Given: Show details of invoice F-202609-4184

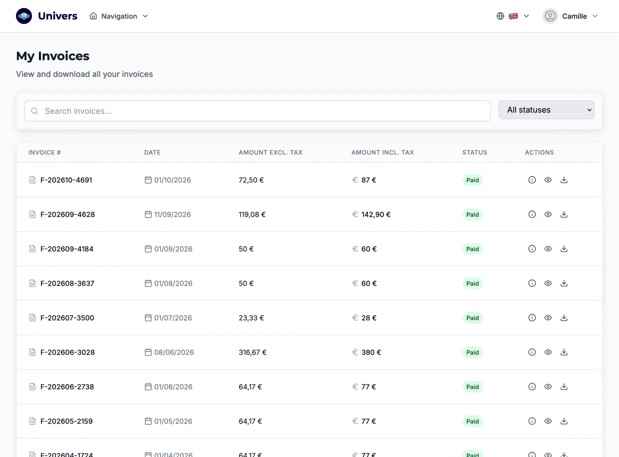Looking at the screenshot, I should pos(532,249).
